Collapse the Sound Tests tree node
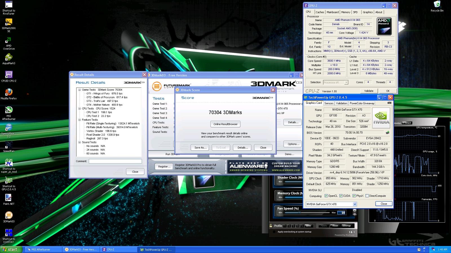 tap(79, 142)
